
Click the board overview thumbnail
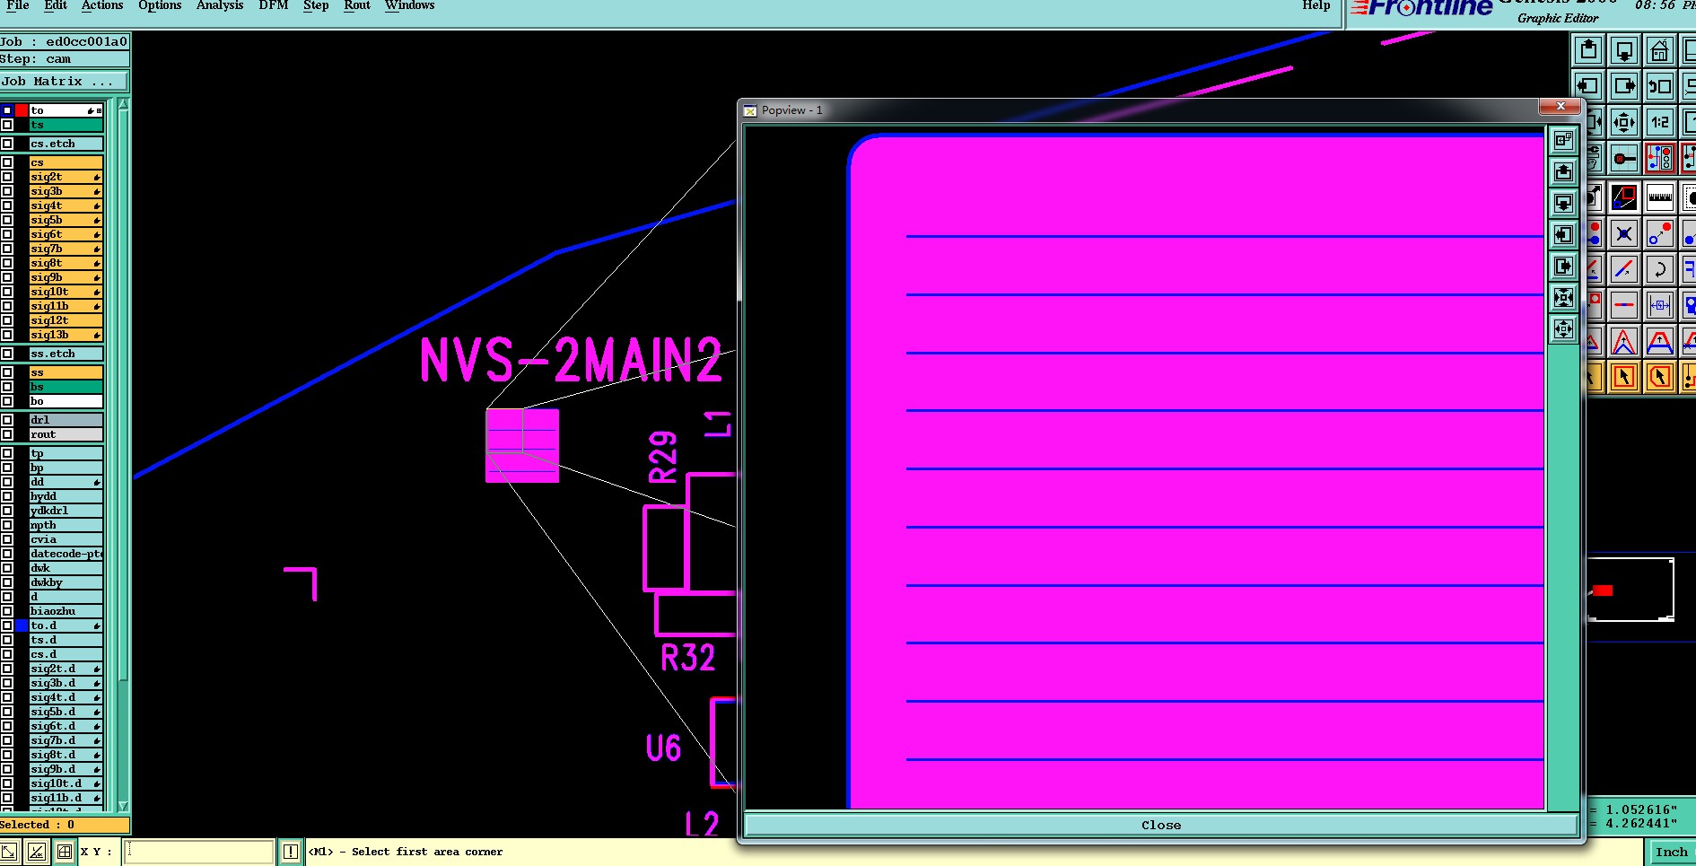(x=1630, y=590)
